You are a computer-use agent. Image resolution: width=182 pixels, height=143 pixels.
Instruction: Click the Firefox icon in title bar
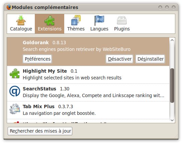click(x=9, y=7)
